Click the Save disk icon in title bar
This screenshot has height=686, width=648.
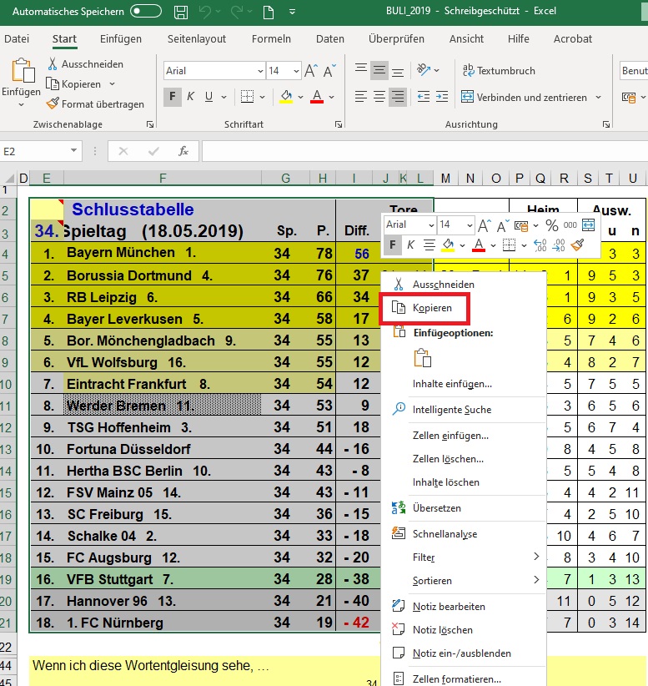click(181, 12)
